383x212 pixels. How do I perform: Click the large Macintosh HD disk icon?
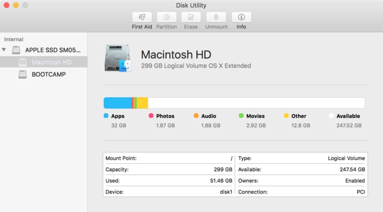coord(118,58)
